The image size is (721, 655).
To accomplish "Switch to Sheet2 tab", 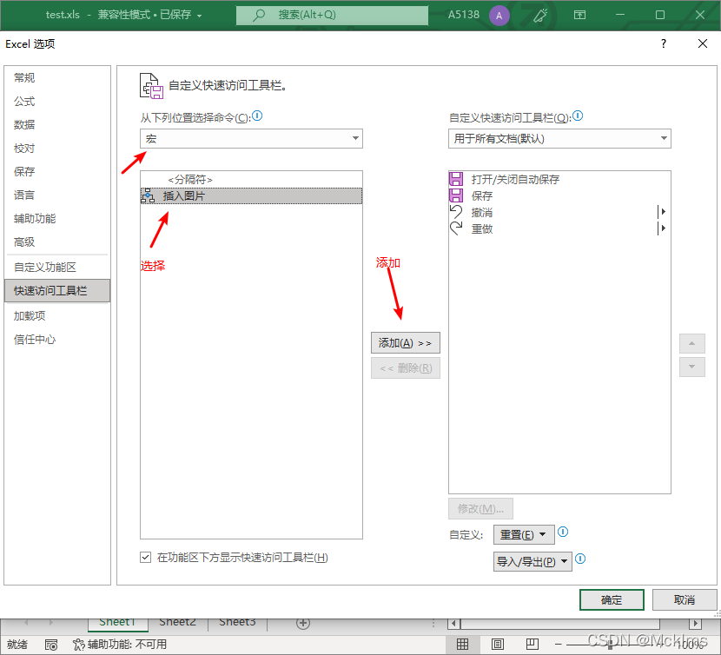I will click(x=177, y=623).
